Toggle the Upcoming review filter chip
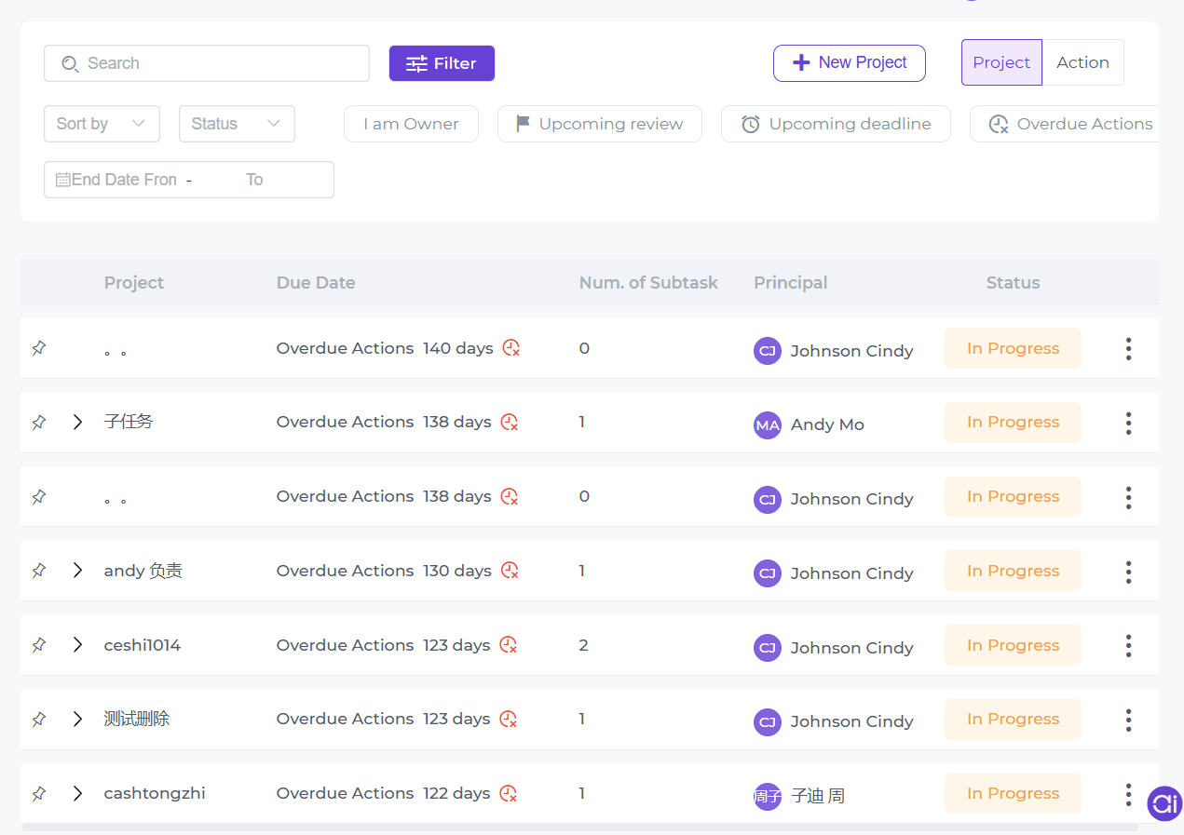This screenshot has width=1184, height=835. [x=599, y=124]
